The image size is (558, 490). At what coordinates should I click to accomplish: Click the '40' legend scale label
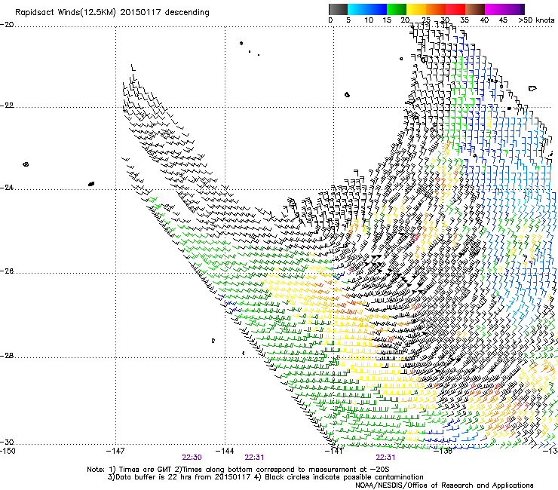[484, 20]
